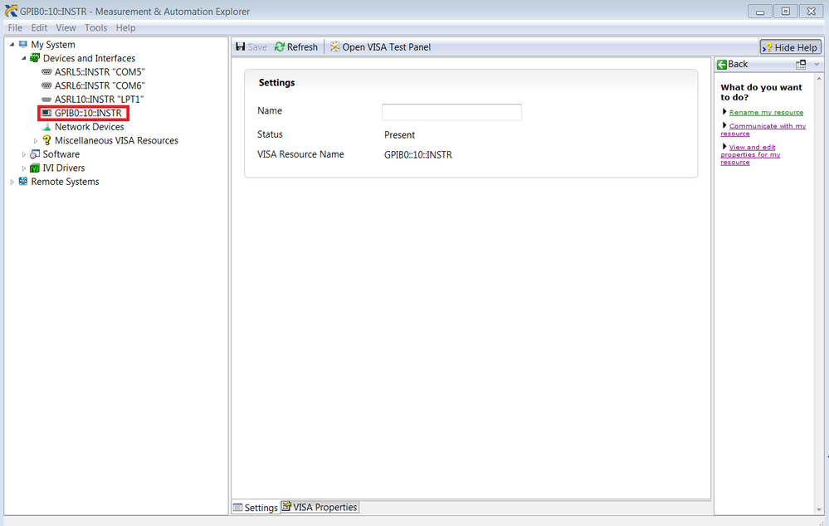Open the File menu
This screenshot has width=829, height=526.
(15, 28)
